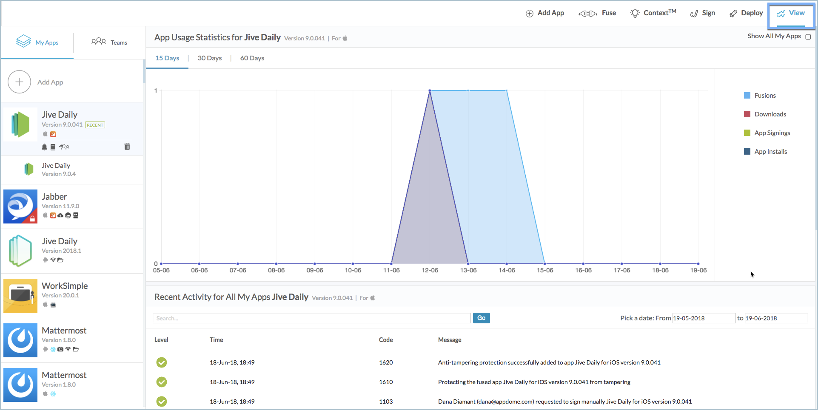Click the camera icon under Mattermost
The image size is (818, 410).
pos(60,349)
